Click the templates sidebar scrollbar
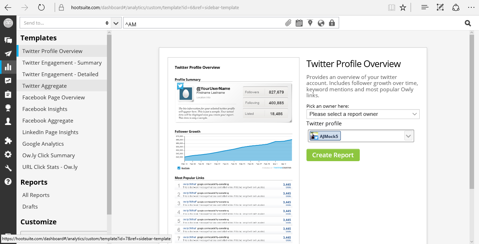This screenshot has width=479, height=244. tap(109, 123)
